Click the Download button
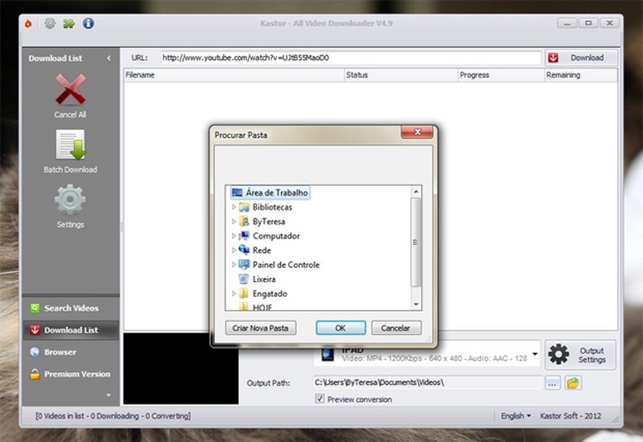 coord(581,58)
